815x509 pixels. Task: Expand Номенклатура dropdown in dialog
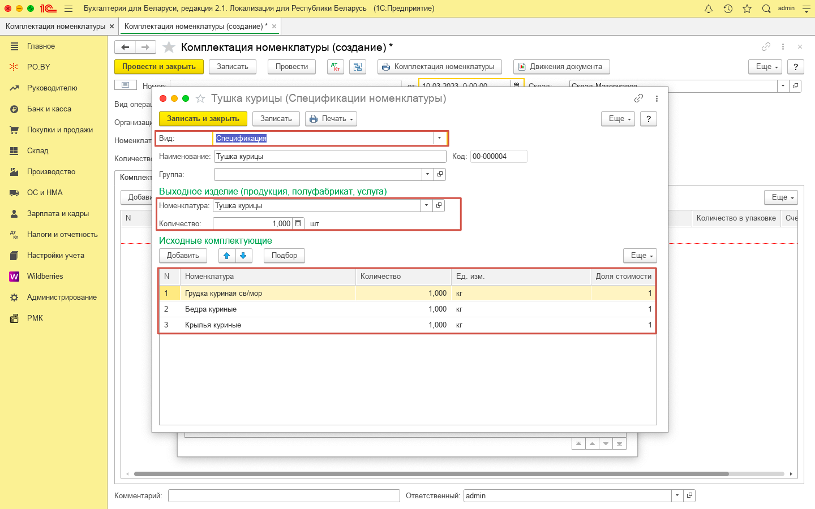pyautogui.click(x=426, y=205)
